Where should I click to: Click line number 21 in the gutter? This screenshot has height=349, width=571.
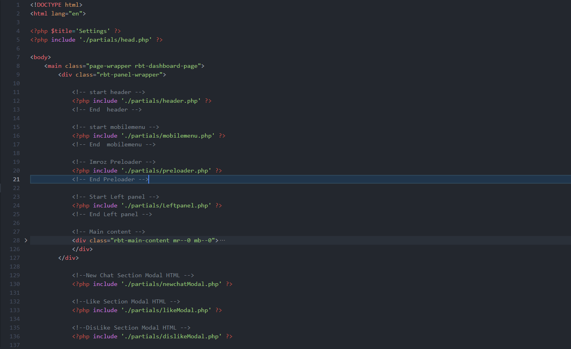(x=16, y=179)
